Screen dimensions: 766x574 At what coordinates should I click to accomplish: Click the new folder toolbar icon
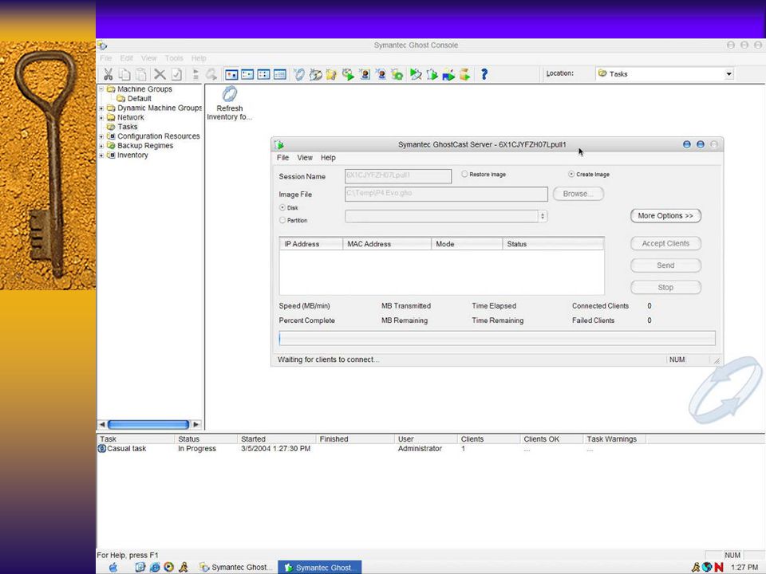pyautogui.click(x=332, y=74)
